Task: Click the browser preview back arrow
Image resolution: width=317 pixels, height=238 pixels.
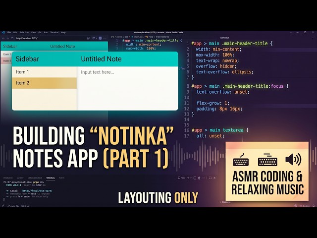Action: click(x=3, y=38)
